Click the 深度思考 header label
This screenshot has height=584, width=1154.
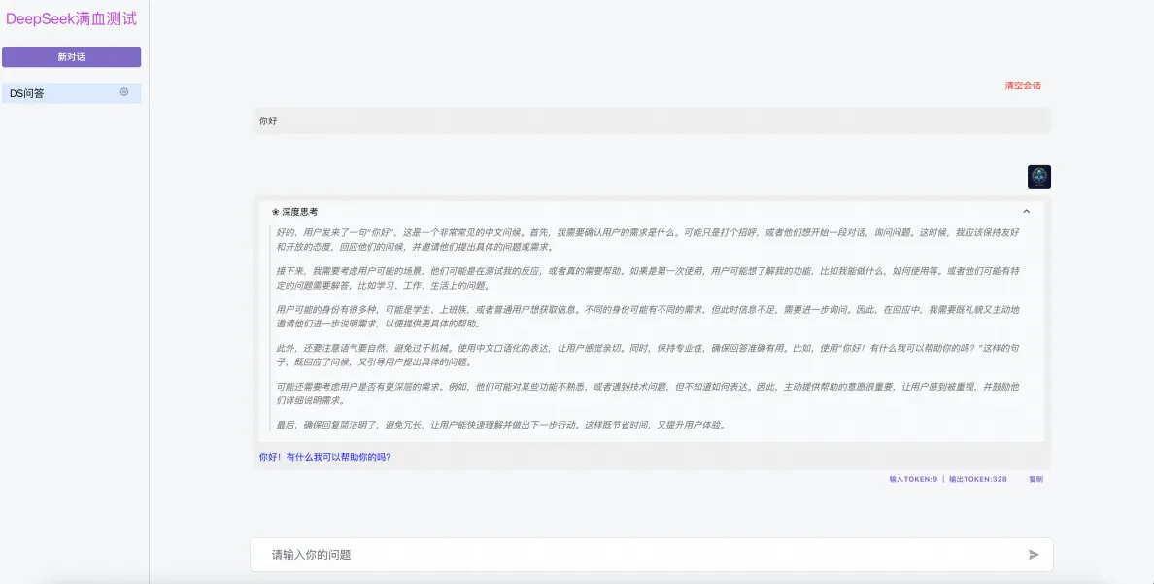pyautogui.click(x=299, y=212)
